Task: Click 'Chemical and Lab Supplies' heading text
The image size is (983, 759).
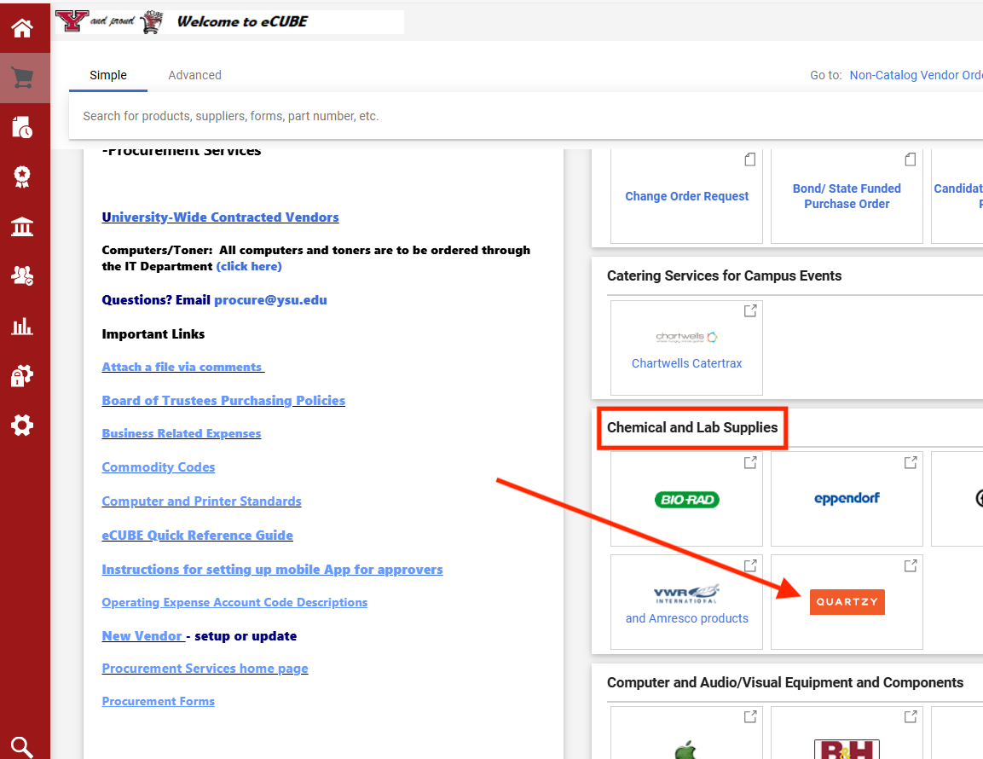Action: tap(692, 428)
